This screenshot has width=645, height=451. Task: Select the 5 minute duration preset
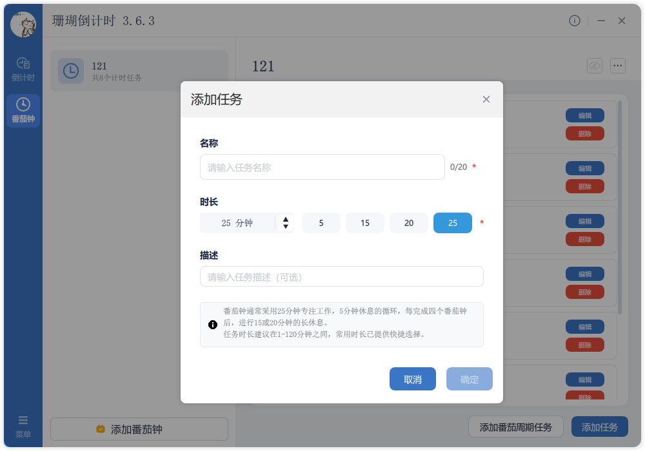[x=321, y=222]
